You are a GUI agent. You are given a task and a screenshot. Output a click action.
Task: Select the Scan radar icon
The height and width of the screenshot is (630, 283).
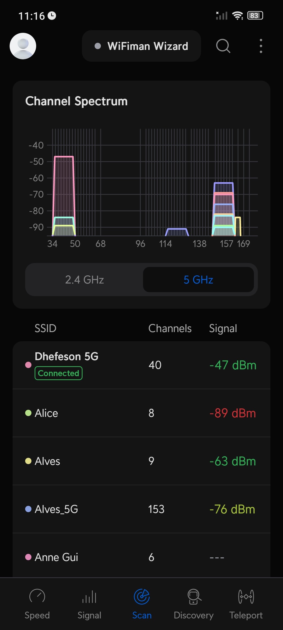point(142,596)
